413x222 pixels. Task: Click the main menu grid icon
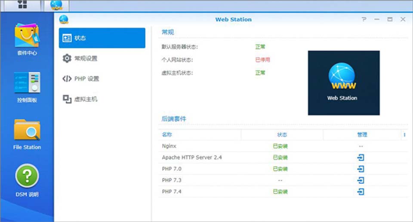coord(22,5)
